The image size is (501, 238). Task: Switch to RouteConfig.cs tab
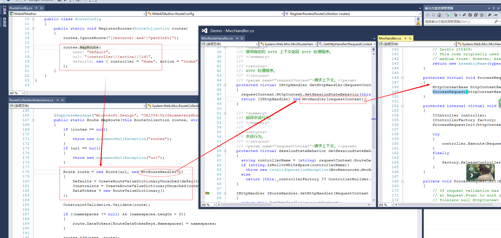click(21, 8)
